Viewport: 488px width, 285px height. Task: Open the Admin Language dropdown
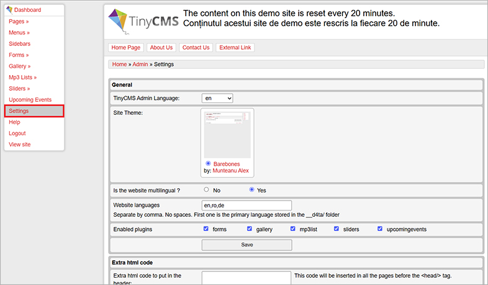click(x=217, y=98)
